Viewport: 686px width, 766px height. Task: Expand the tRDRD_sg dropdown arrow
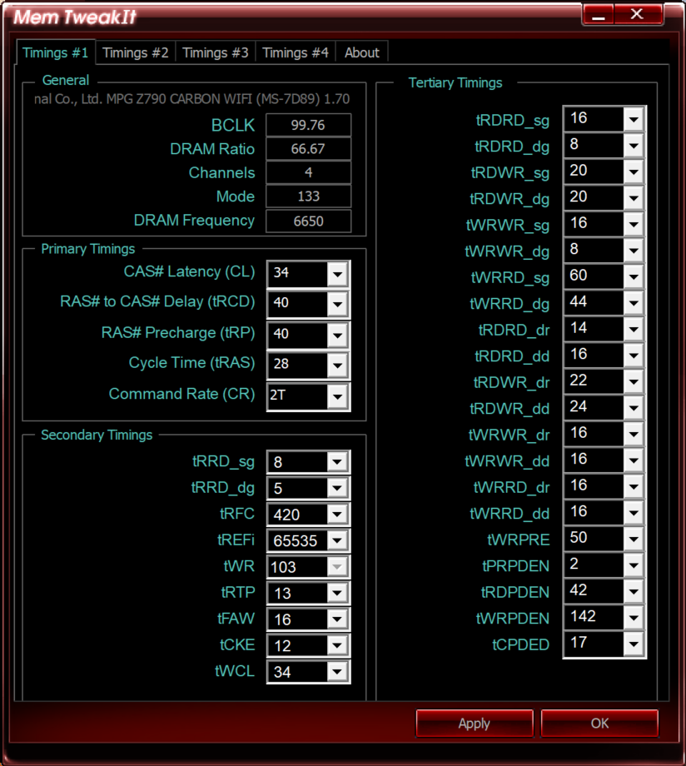tap(634, 119)
